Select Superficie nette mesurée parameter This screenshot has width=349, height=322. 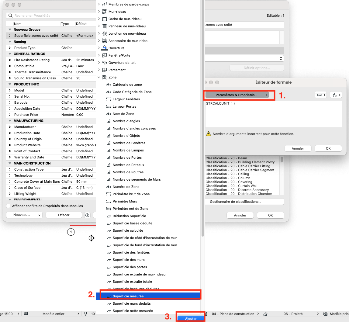[133, 311]
